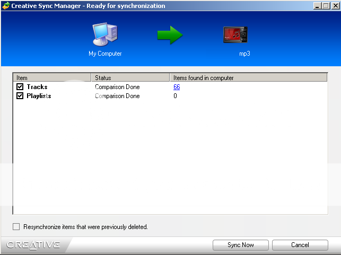
Task: Click the My Computer icon
Action: [105, 34]
